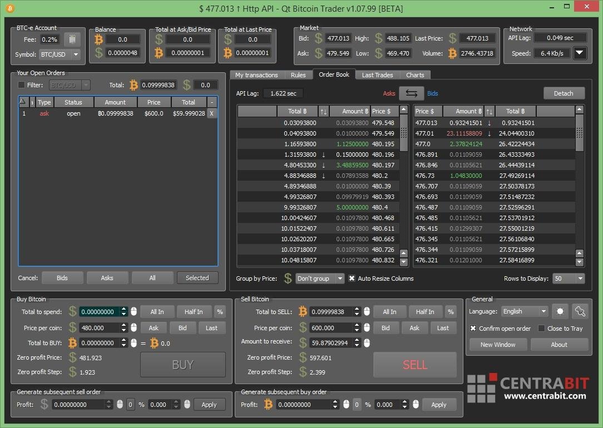The height and width of the screenshot is (428, 603).
Task: Cancel open order with X icon
Action: coord(211,113)
